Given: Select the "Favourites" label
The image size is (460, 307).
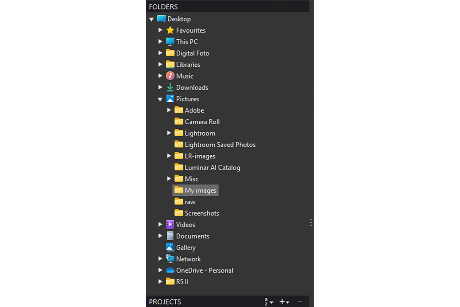Looking at the screenshot, I should (191, 30).
